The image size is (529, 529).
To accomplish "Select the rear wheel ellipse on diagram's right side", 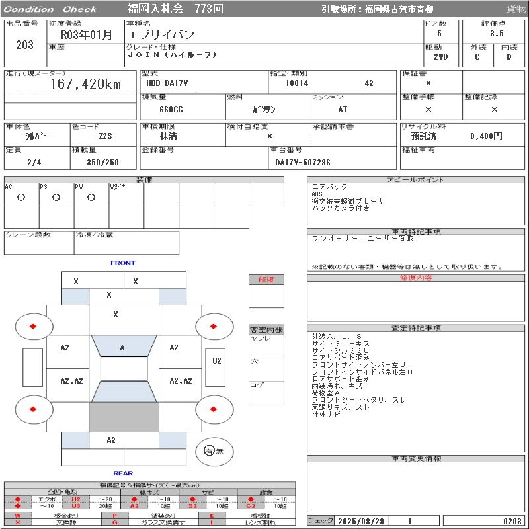I will click(214, 409).
